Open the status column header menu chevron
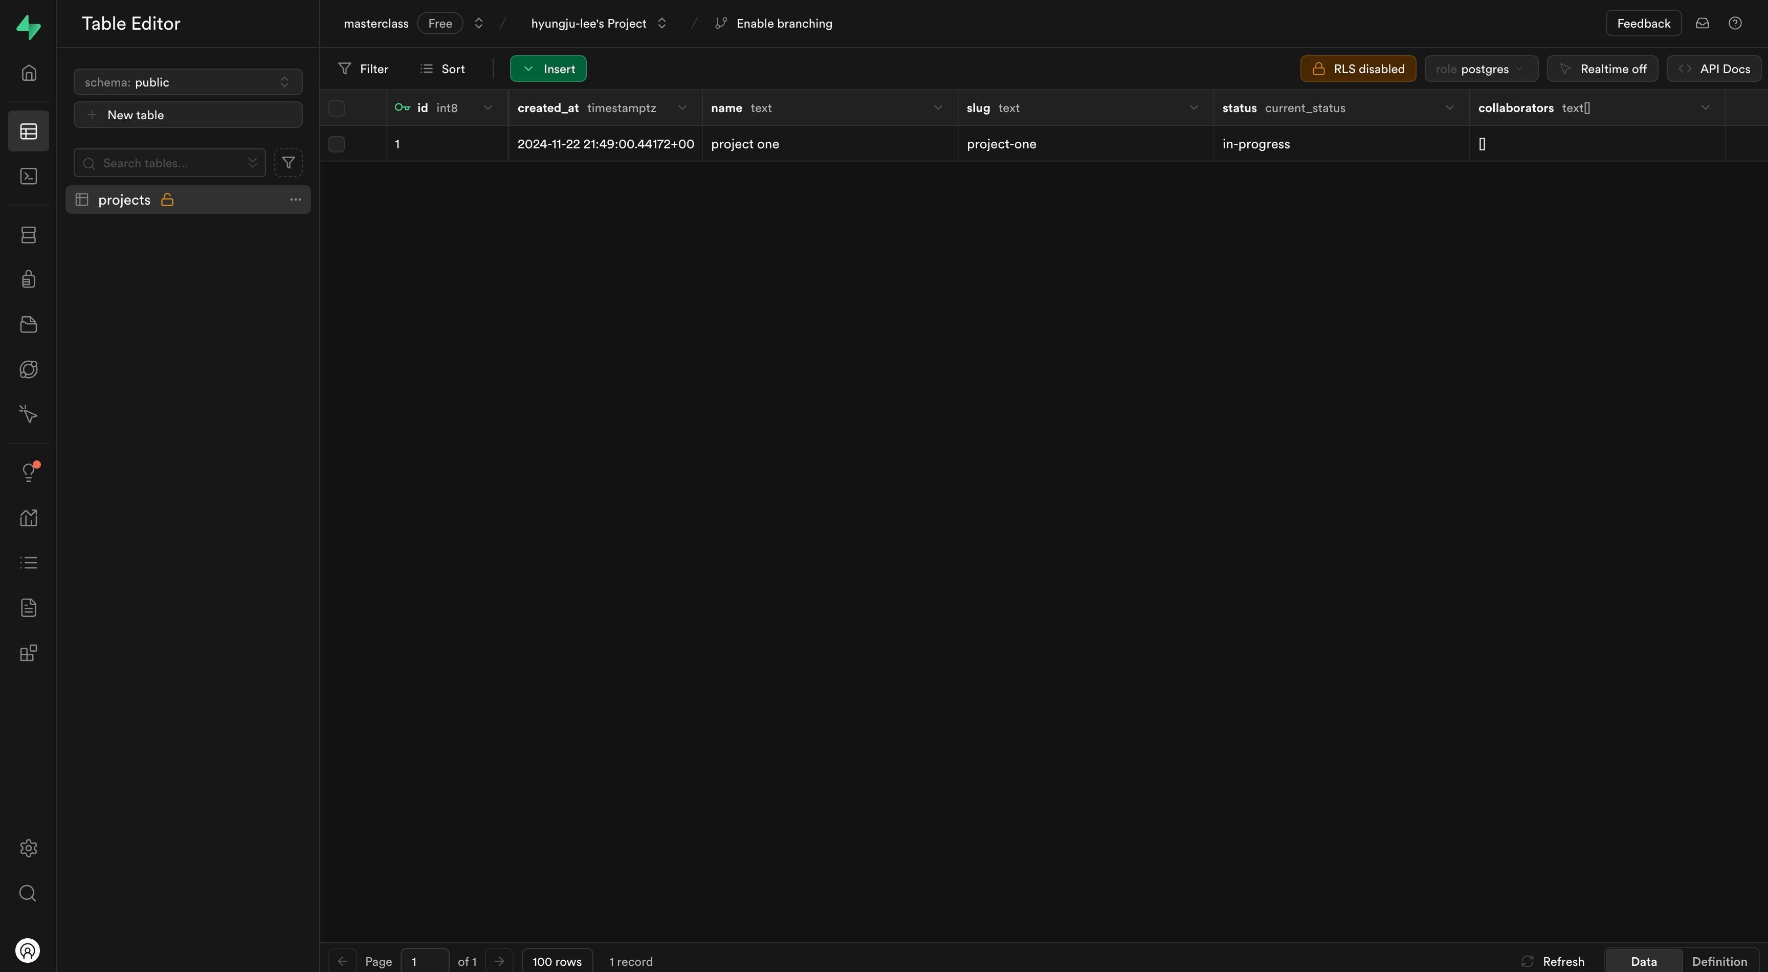1768x972 pixels. point(1449,108)
